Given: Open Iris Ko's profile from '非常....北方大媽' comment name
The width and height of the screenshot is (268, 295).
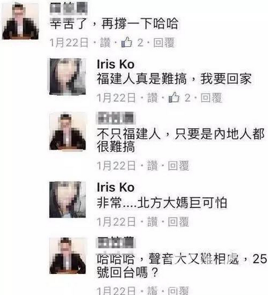Looking at the screenshot, I should pos(116,187).
